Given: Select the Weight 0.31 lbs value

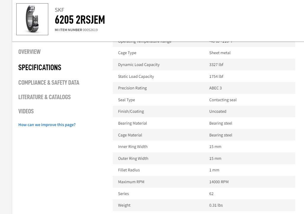Looking at the screenshot, I should pyautogui.click(x=216, y=205).
